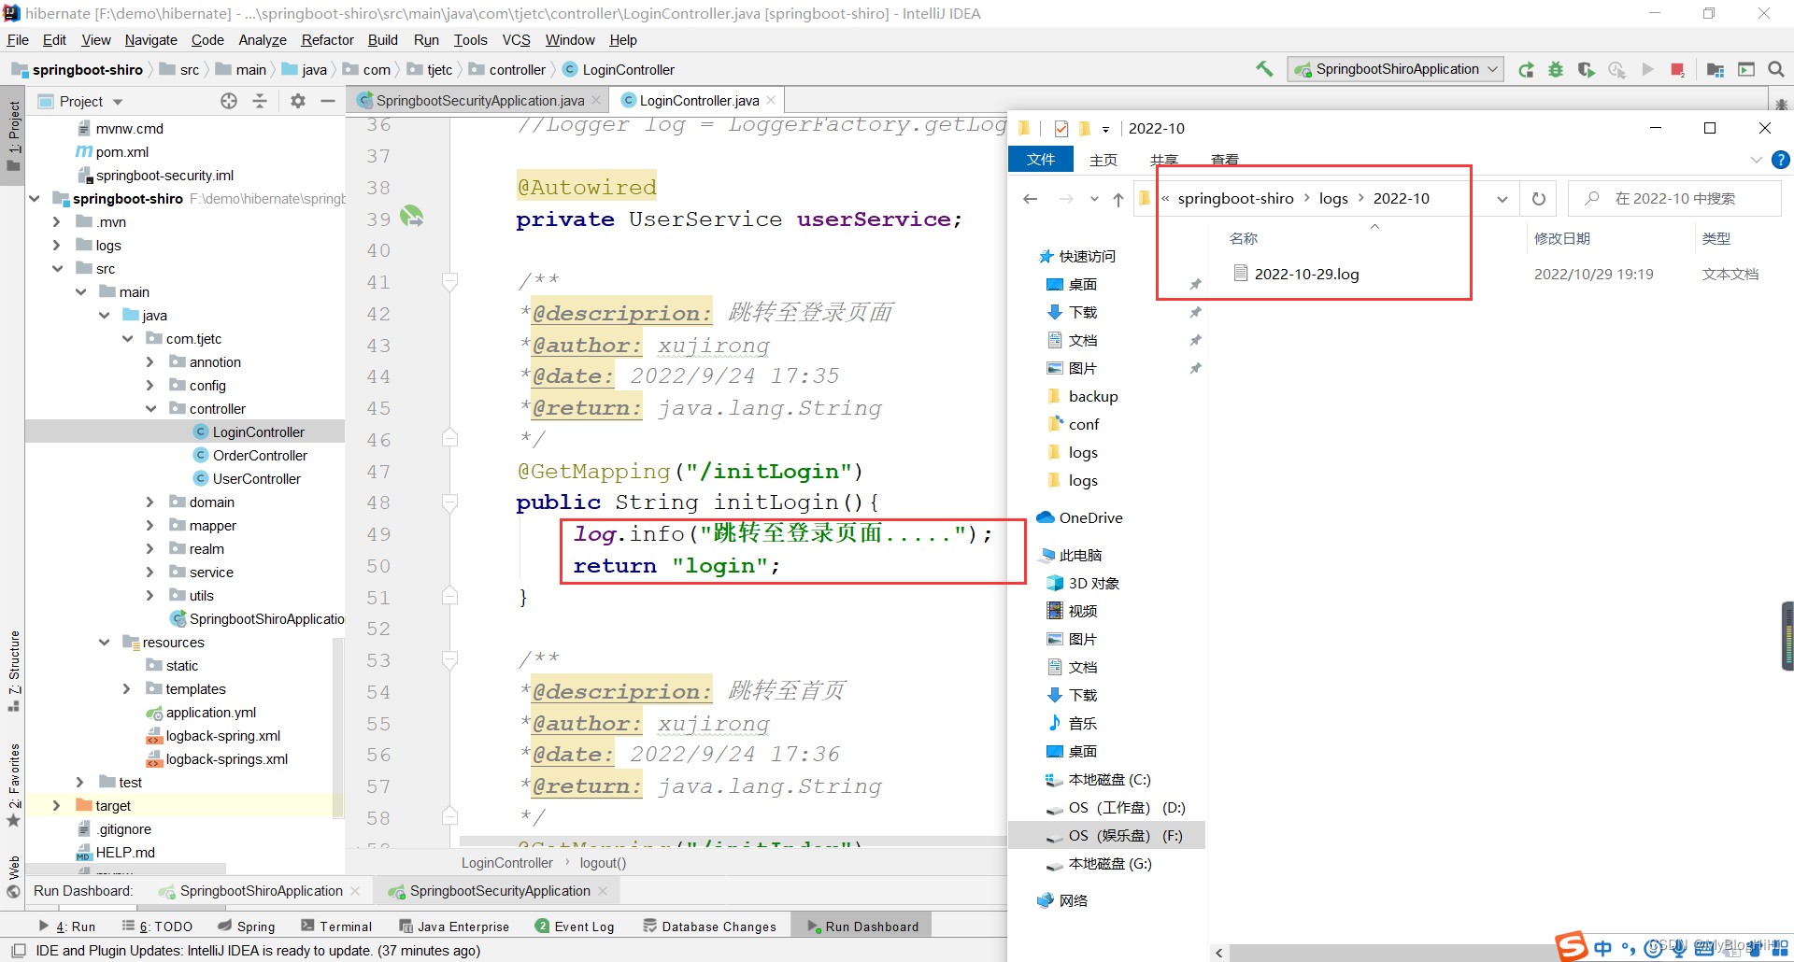Rerun SpringbootShiroApplication with the green arrow

1526,69
